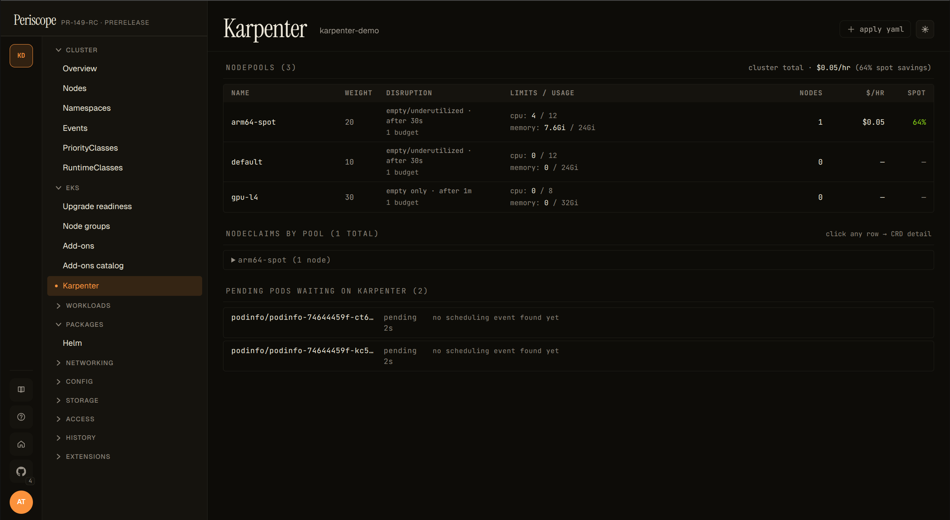This screenshot has height=520, width=950.
Task: Collapse the CLUSTER section
Action: [77, 50]
